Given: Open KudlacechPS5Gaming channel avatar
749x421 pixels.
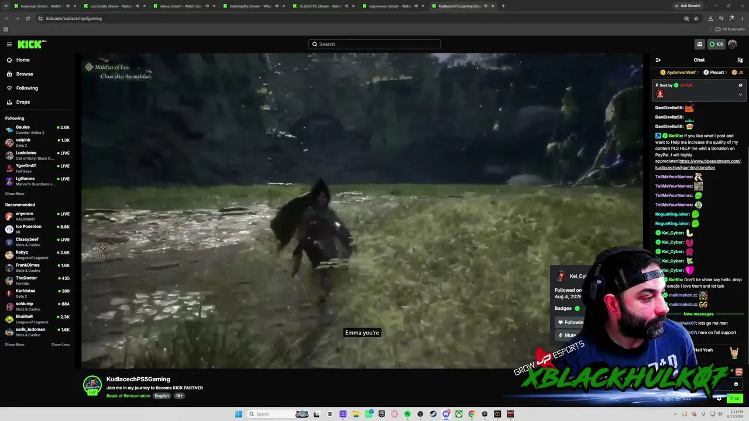Looking at the screenshot, I should tap(92, 385).
